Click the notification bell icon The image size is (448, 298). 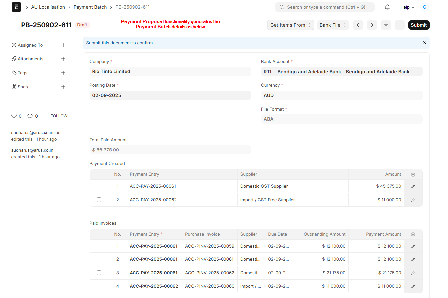click(387, 7)
